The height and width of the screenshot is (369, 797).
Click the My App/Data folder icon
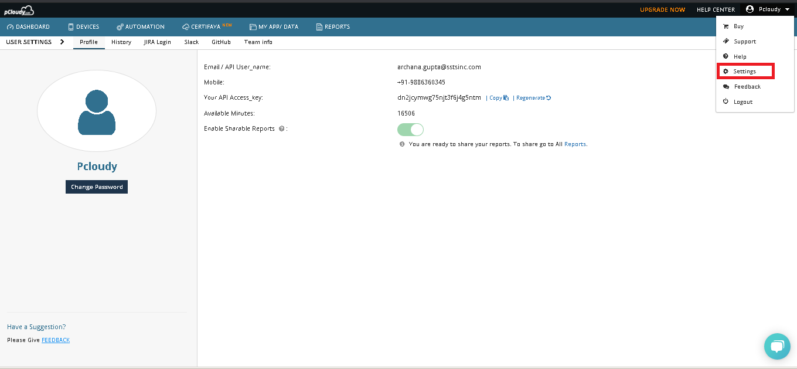pos(253,27)
